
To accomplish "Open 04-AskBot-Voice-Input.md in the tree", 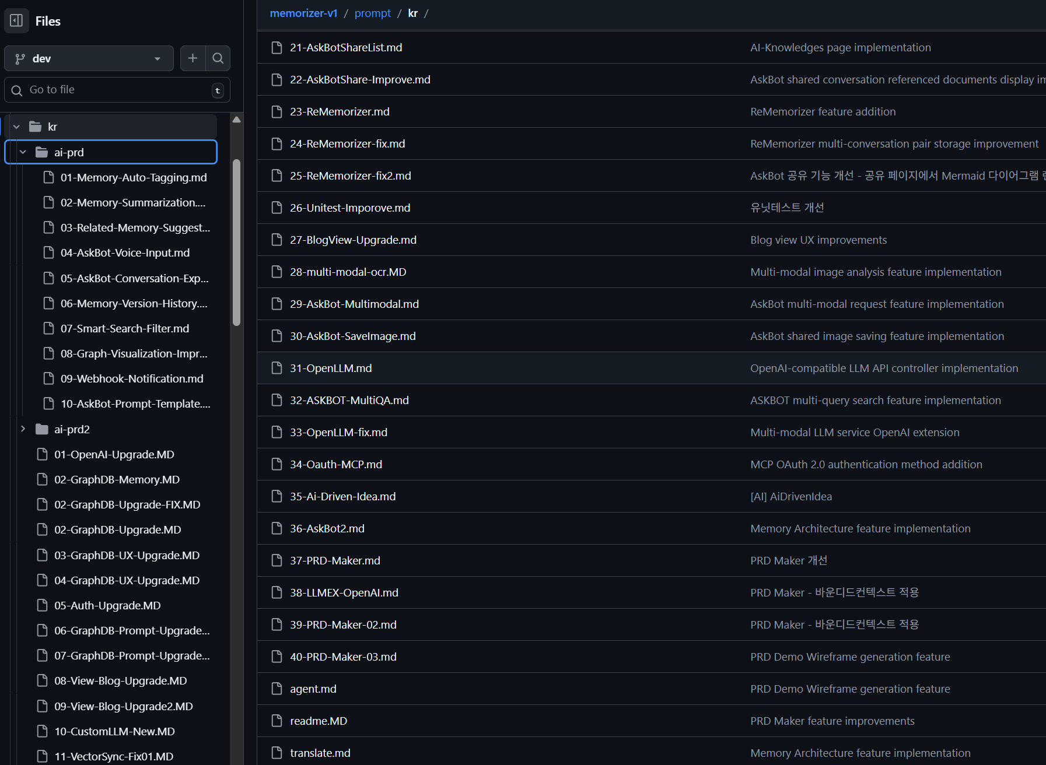I will pos(125,253).
